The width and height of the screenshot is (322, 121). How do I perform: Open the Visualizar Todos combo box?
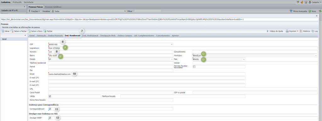(x=88, y=11)
